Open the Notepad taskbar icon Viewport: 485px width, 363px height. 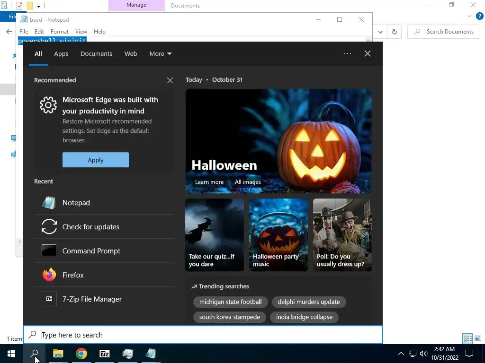[151, 354]
